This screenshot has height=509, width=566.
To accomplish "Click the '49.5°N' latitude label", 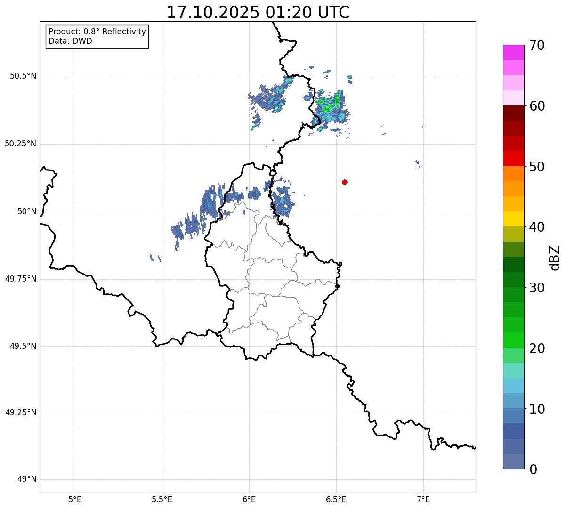I will click(23, 346).
